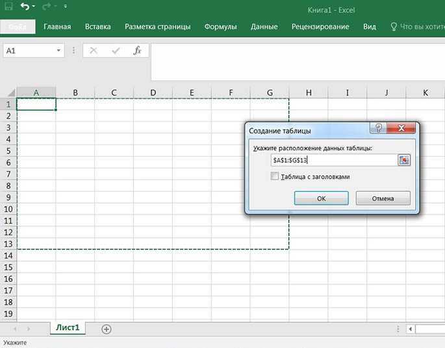Select row 19 header

pos(8,314)
